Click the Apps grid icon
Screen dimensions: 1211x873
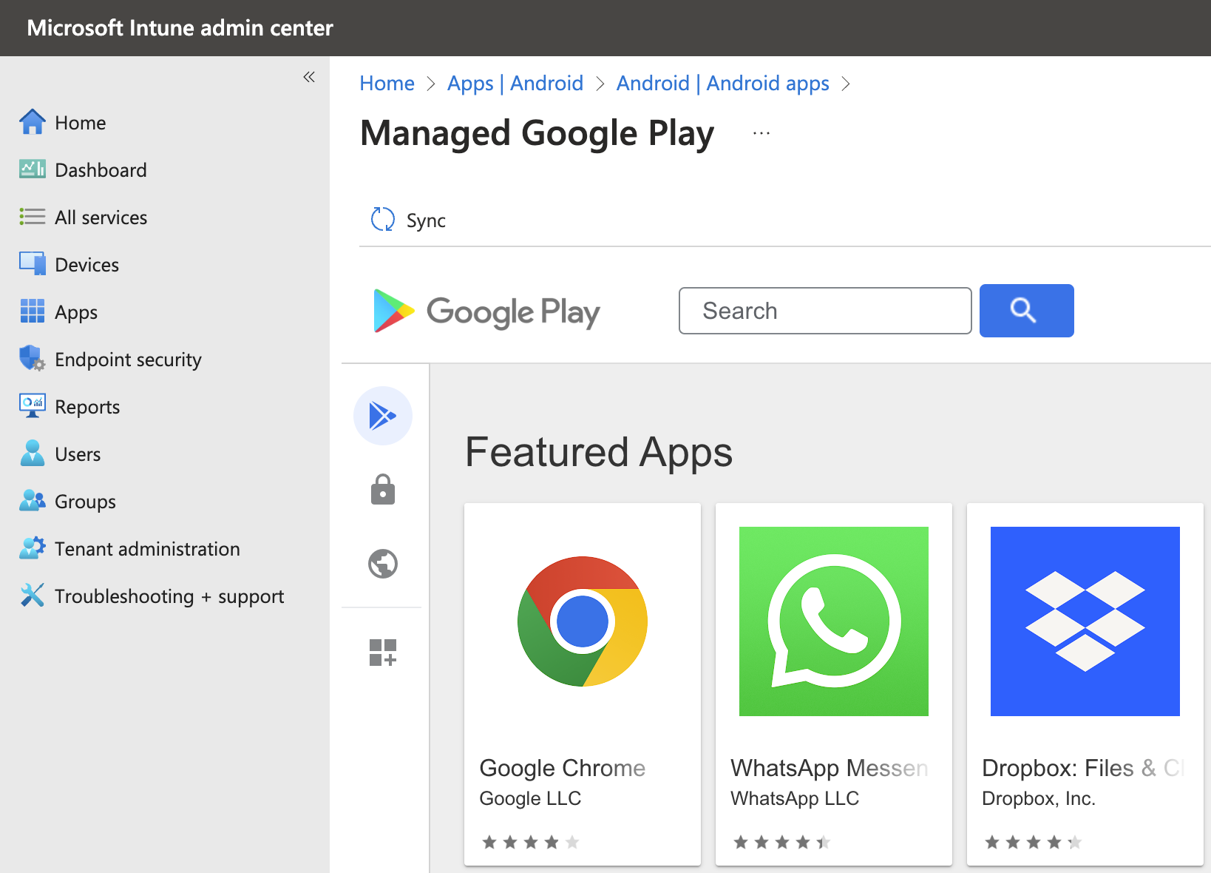point(33,311)
